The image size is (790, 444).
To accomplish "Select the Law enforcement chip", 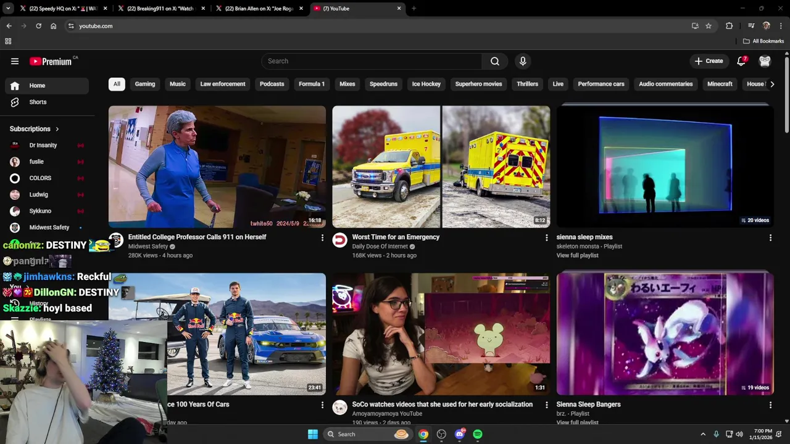I will coord(223,84).
